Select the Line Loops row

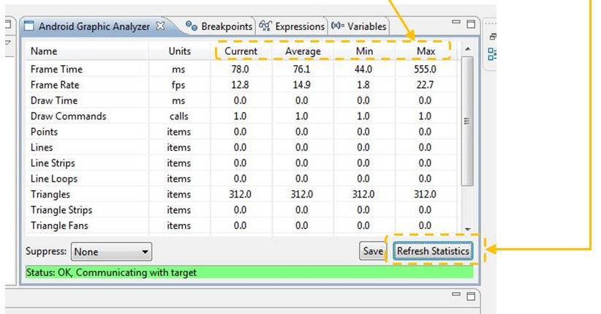coord(241,179)
